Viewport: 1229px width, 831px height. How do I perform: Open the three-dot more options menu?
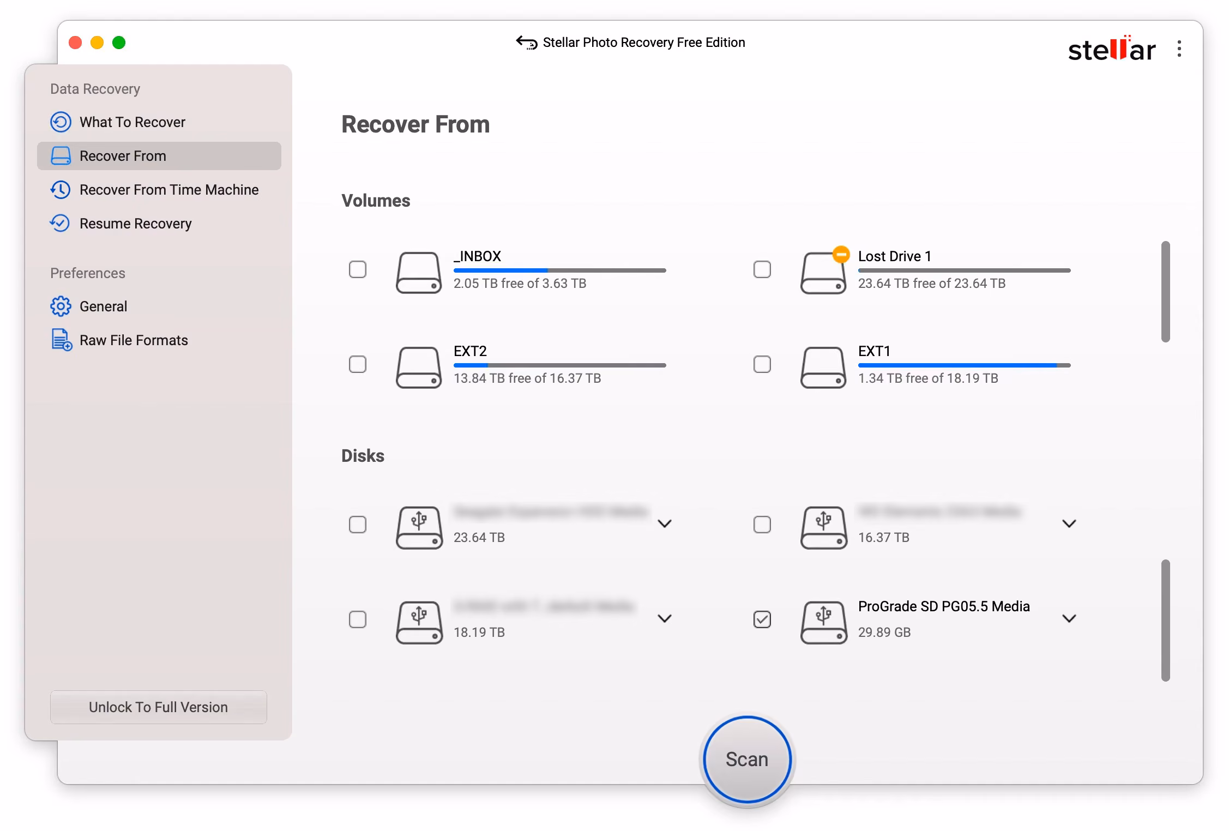1179,49
